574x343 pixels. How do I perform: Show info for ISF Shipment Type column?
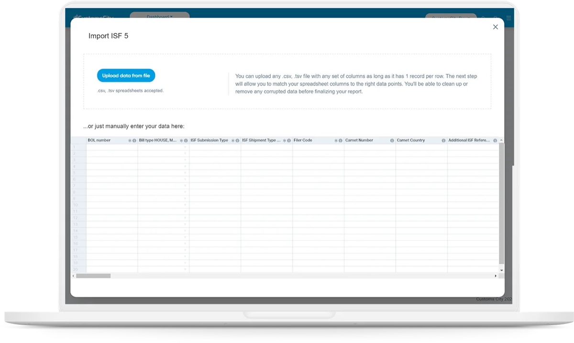(x=289, y=141)
